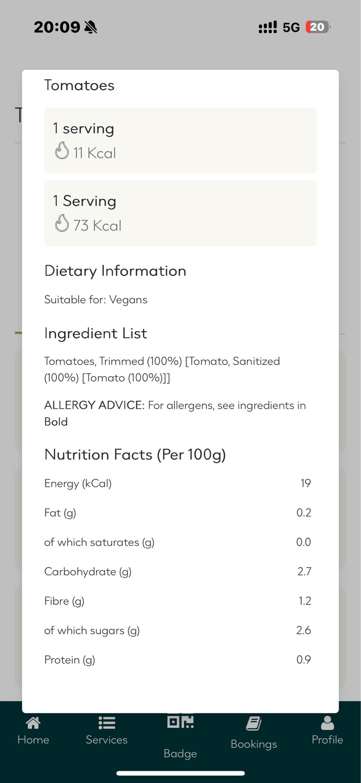The width and height of the screenshot is (361, 783).
Task: Select the "1 Serving" 73 Kcal card
Action: click(180, 213)
